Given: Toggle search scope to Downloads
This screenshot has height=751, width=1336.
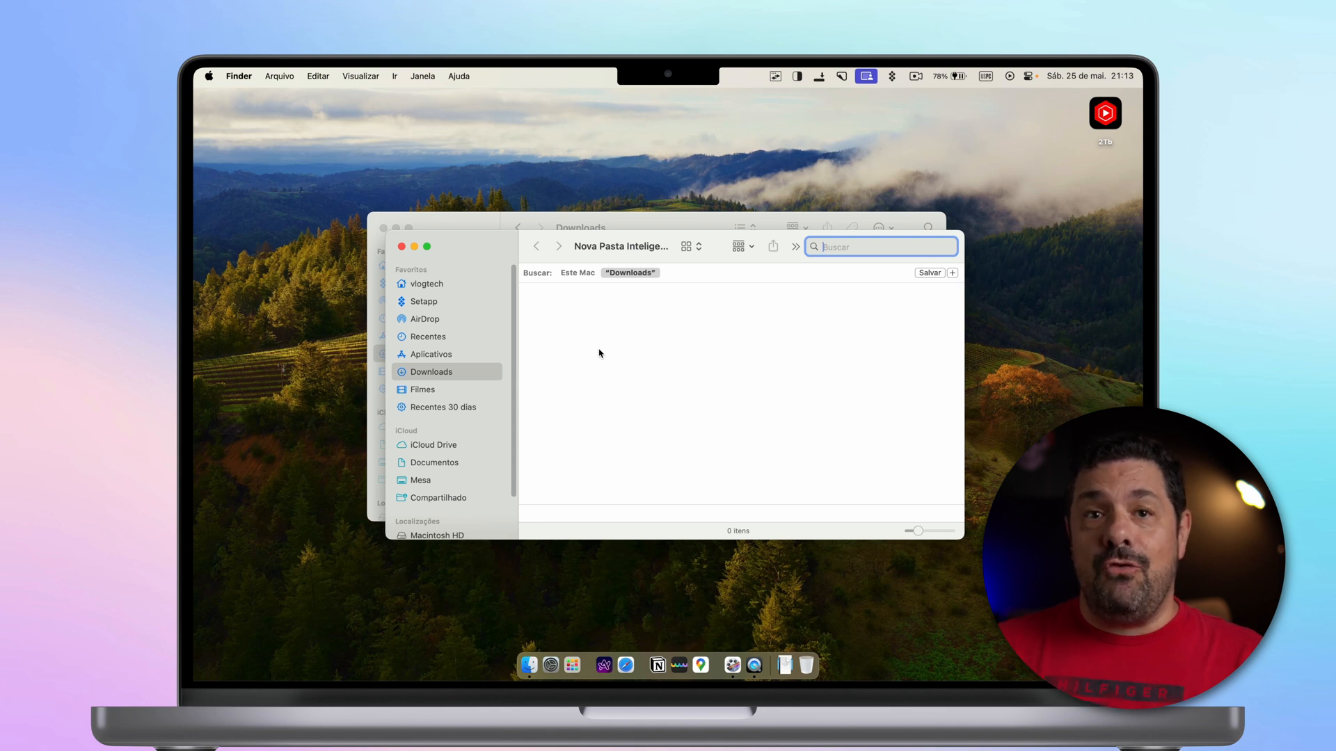Looking at the screenshot, I should point(631,273).
